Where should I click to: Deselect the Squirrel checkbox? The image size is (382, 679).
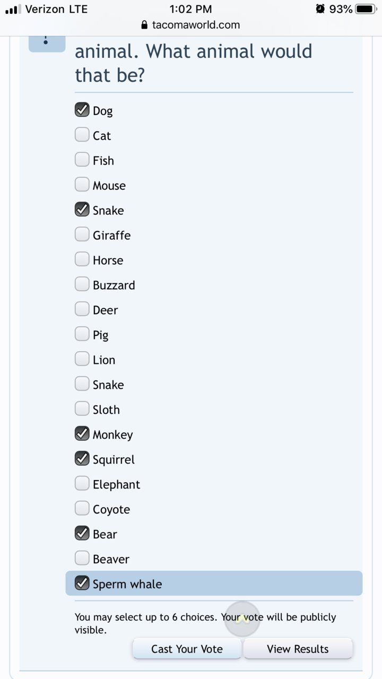[82, 459]
